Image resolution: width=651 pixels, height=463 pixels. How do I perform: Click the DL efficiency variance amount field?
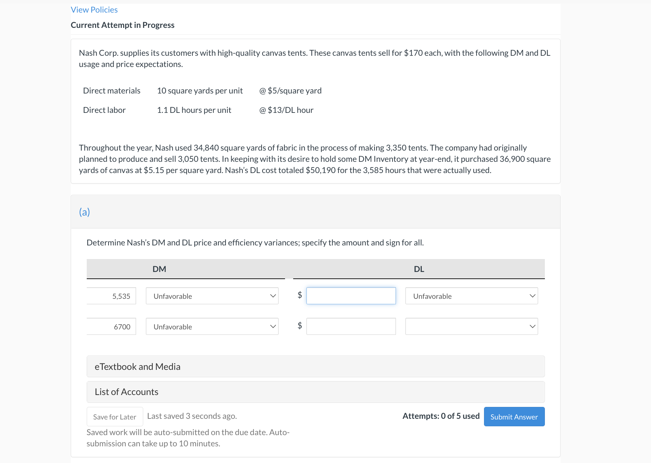click(351, 326)
